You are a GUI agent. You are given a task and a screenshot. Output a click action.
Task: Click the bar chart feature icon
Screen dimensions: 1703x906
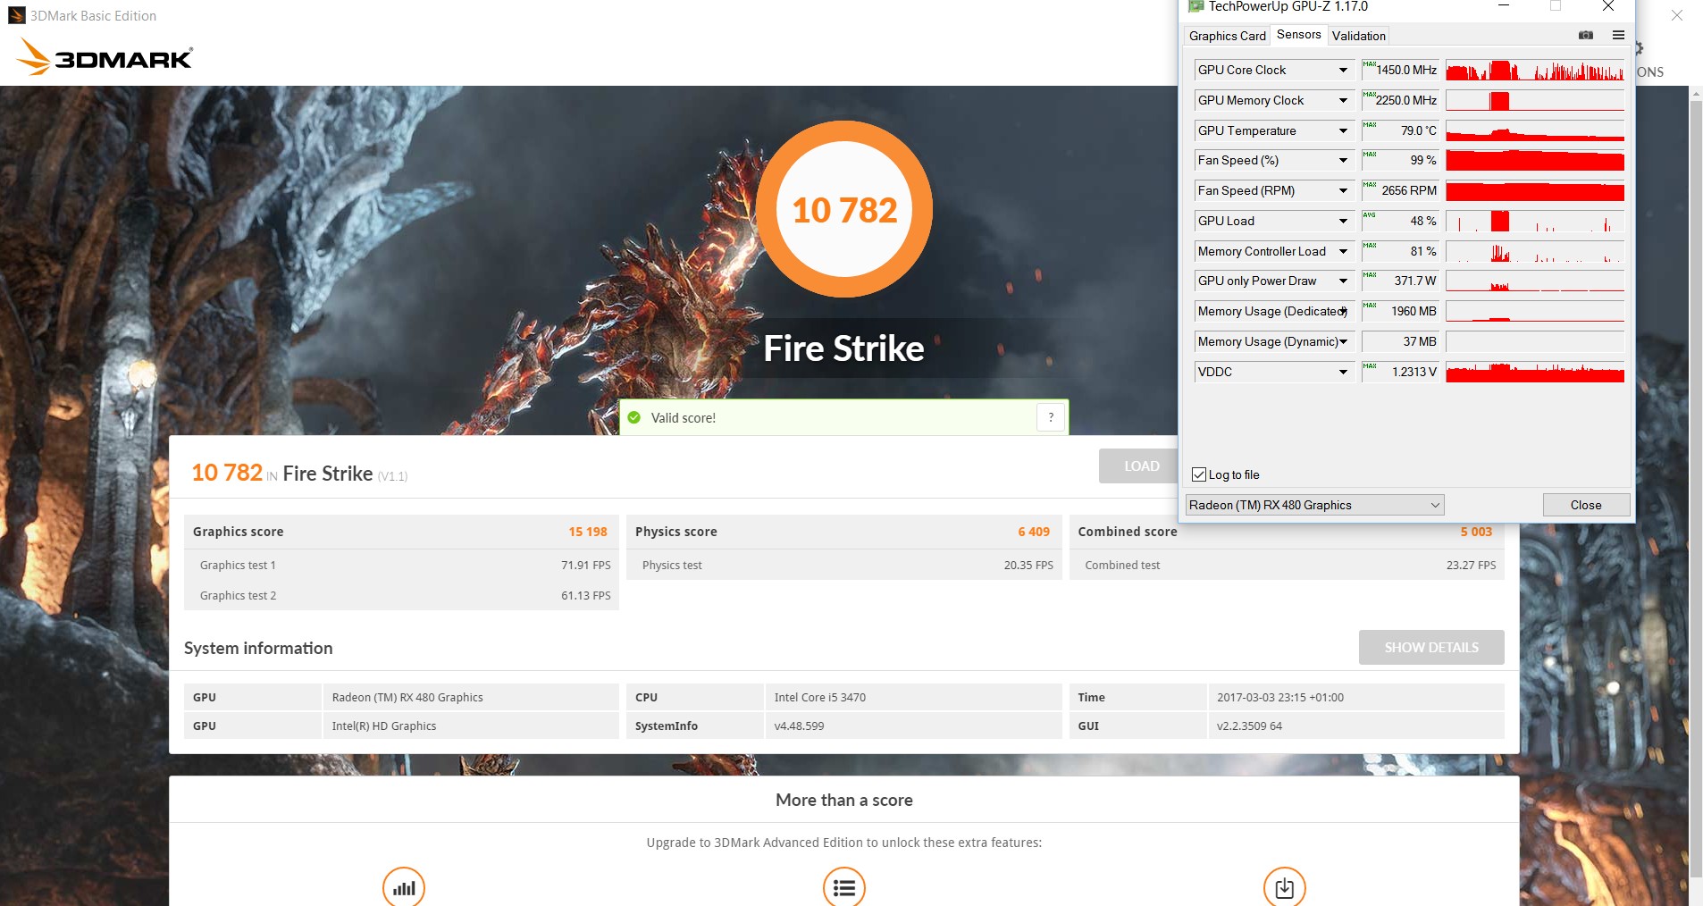(404, 887)
